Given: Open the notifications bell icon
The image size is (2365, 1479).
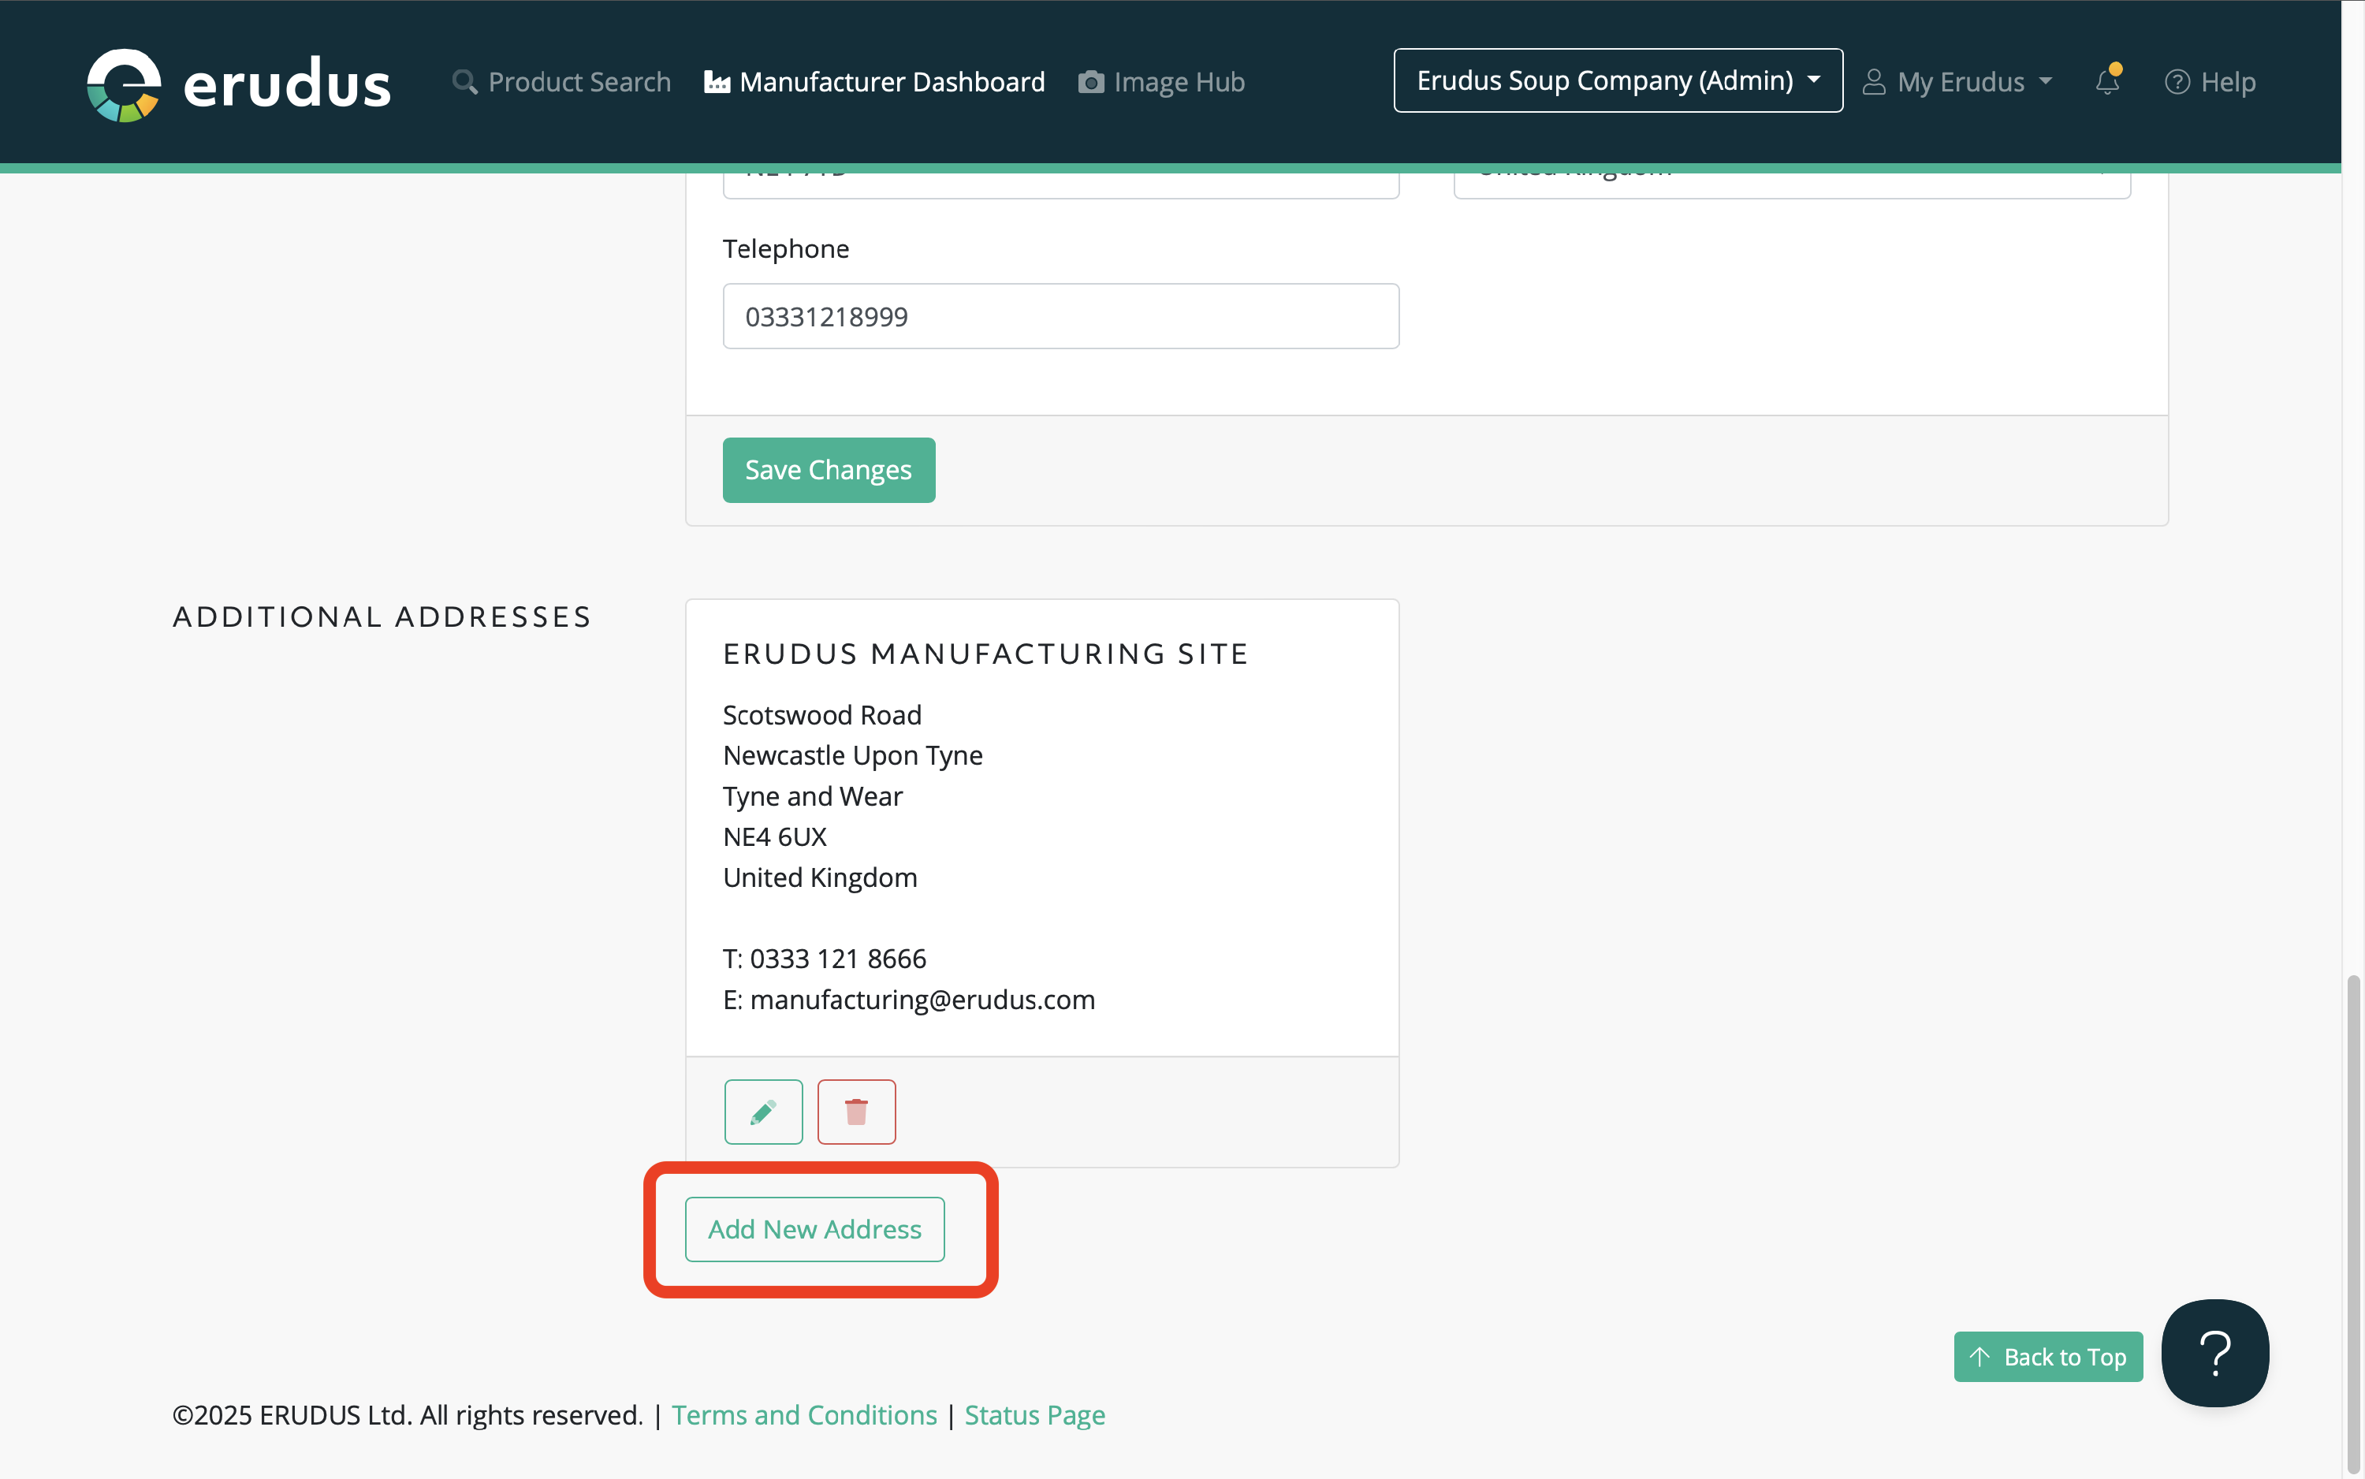Looking at the screenshot, I should pyautogui.click(x=2106, y=81).
